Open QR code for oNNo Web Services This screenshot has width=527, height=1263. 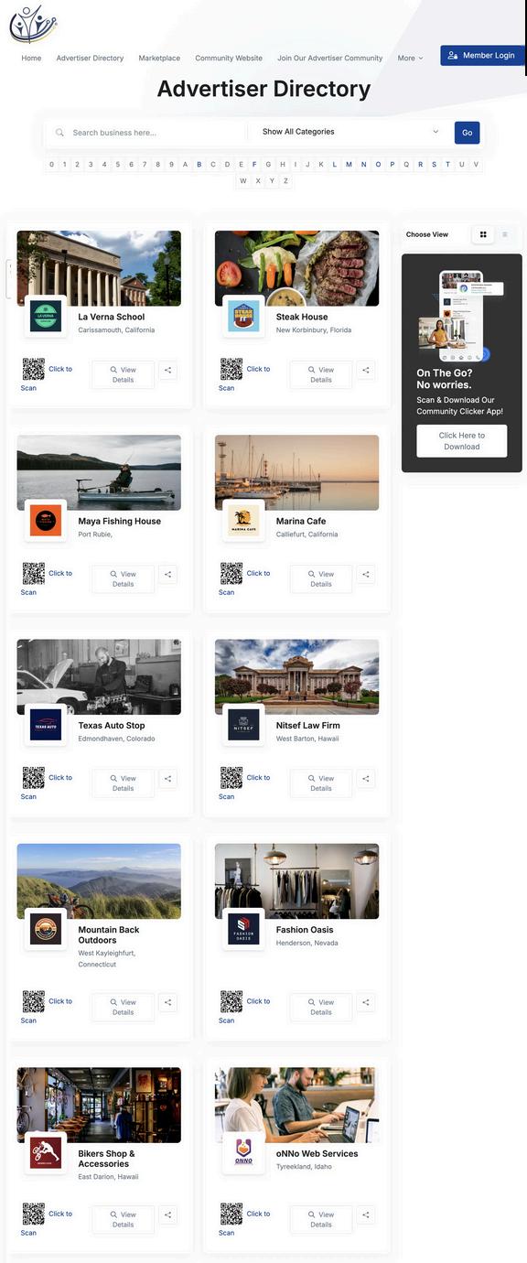[x=231, y=1214]
